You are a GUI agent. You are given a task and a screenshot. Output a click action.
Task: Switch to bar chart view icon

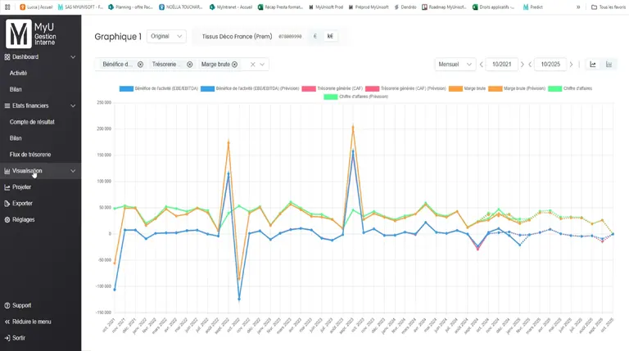(x=609, y=65)
